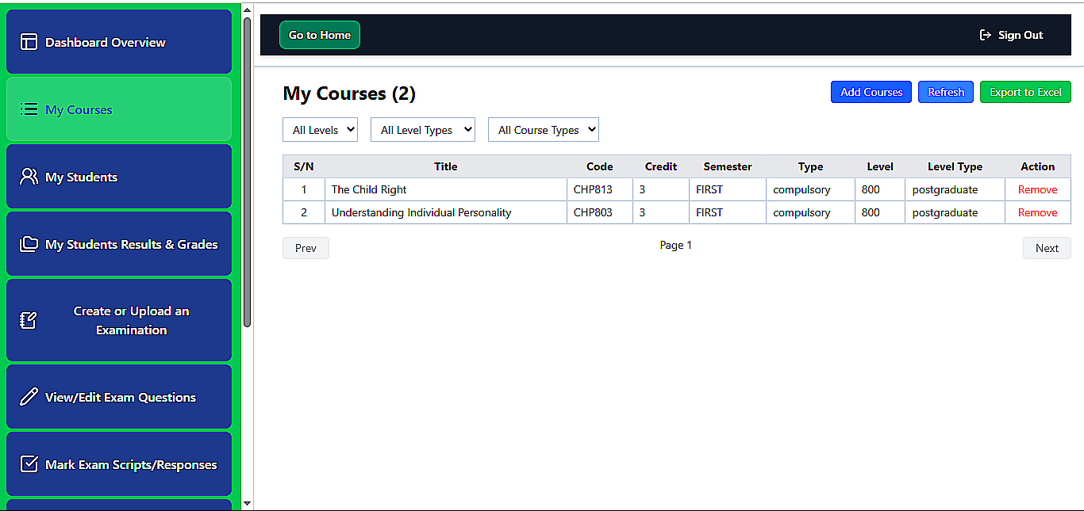Viewport: 1084px width, 511px height.
Task: Click the Action column header
Action: pyautogui.click(x=1038, y=166)
